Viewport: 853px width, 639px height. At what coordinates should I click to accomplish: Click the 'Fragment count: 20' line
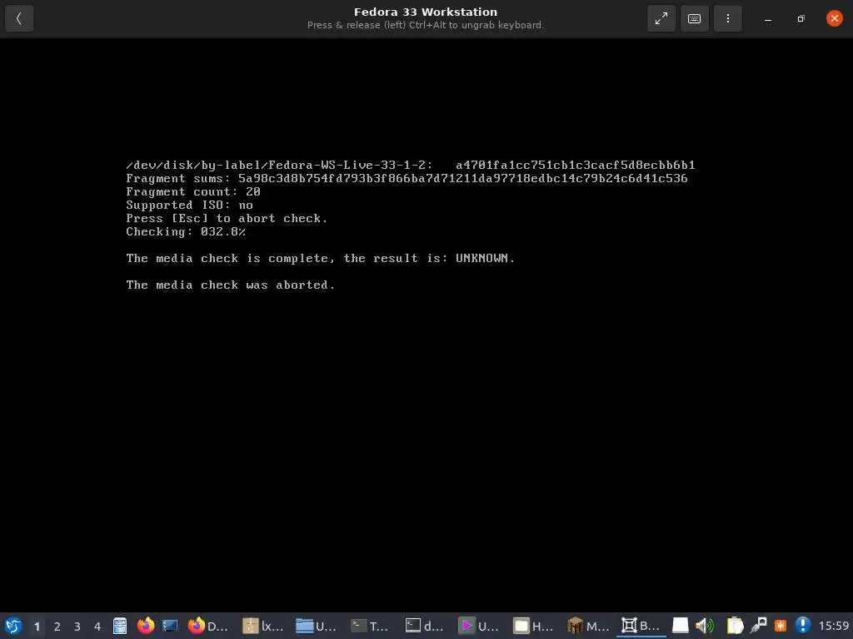coord(193,192)
